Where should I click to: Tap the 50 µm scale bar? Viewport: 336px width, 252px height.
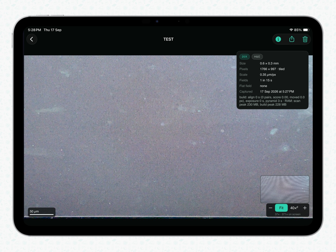pos(42,212)
